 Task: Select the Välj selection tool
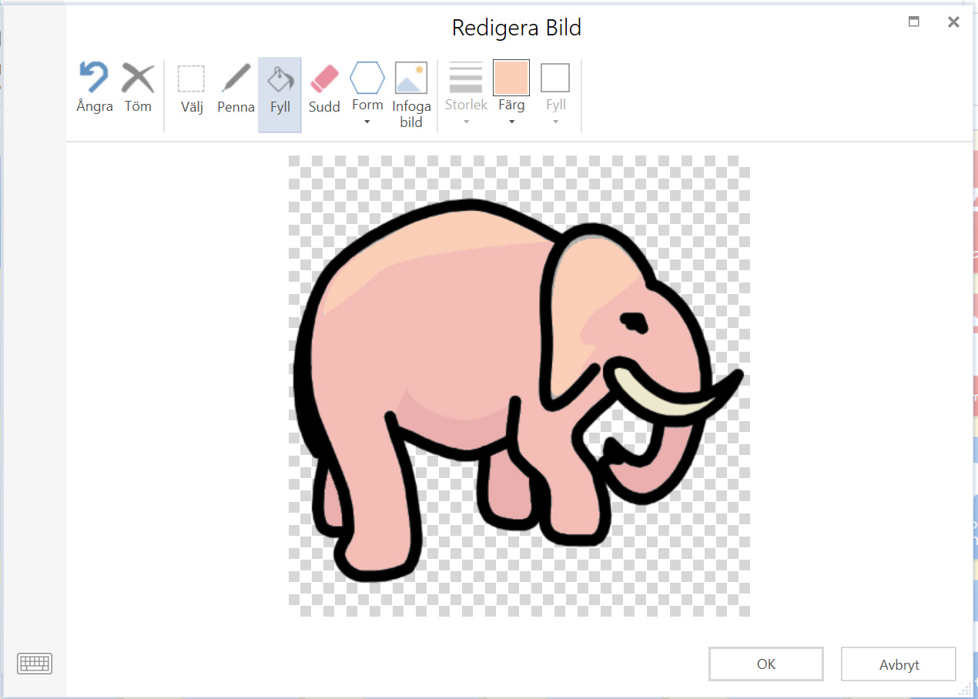191,79
